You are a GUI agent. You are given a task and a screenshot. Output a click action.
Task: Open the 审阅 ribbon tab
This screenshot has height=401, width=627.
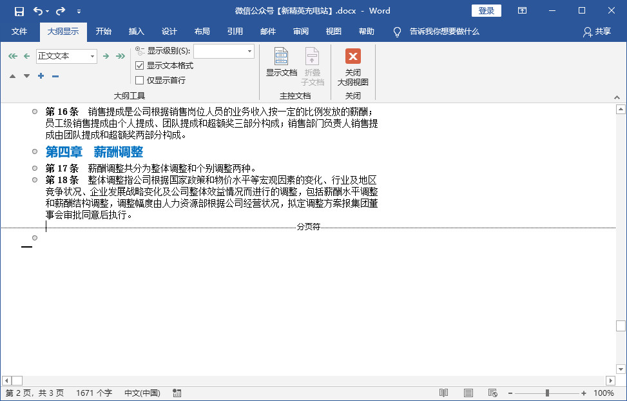300,30
